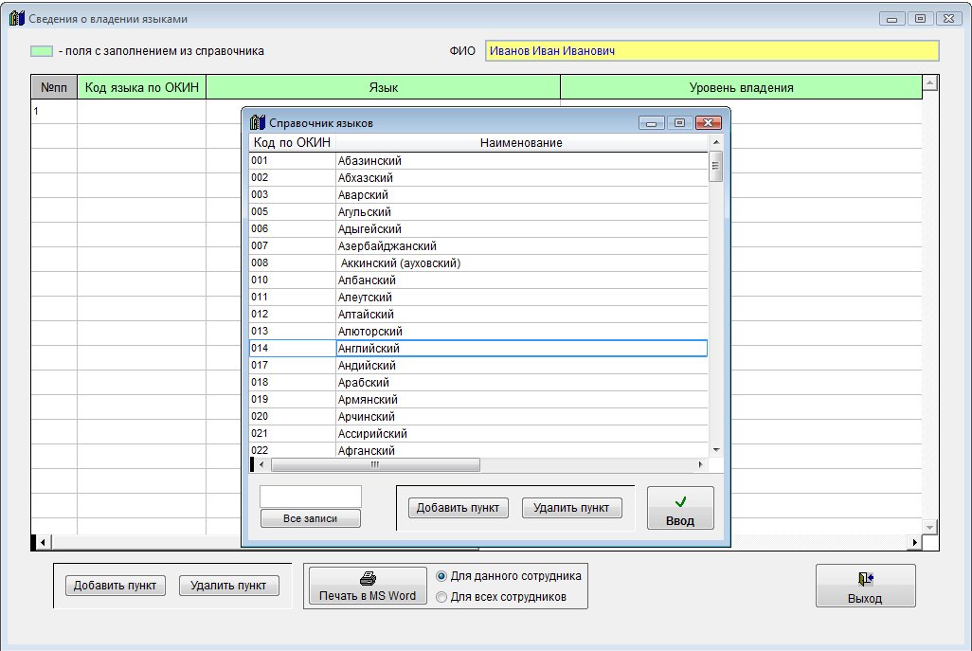Image resolution: width=972 pixels, height=651 pixels.
Task: Click the search field above Все записи
Action: [310, 497]
